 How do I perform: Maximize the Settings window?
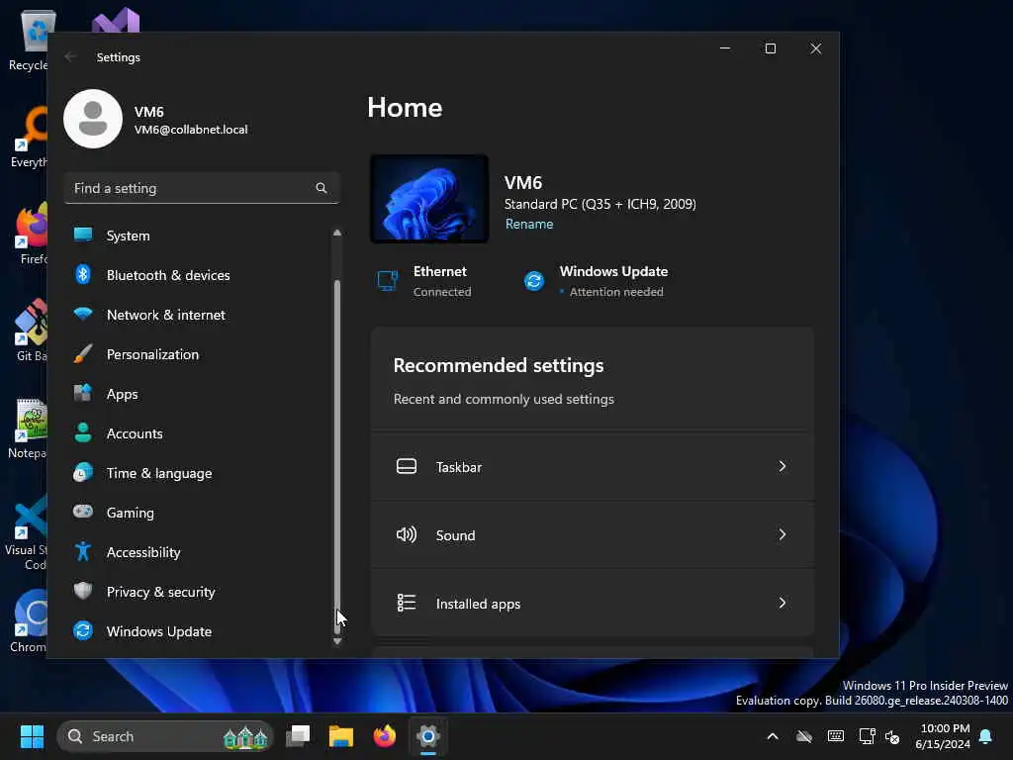770,48
